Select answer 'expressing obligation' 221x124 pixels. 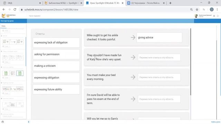56,77
